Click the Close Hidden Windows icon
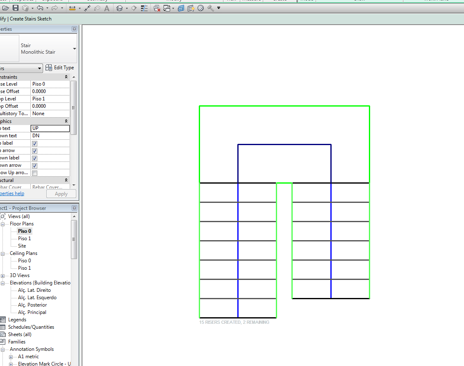 (157, 8)
